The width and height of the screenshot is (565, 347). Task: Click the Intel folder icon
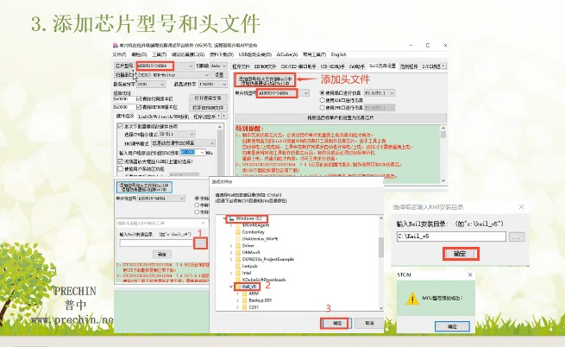pos(238,273)
